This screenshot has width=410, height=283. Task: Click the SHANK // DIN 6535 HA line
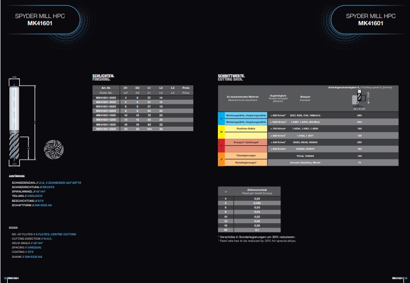pyautogui.click(x=27, y=257)
